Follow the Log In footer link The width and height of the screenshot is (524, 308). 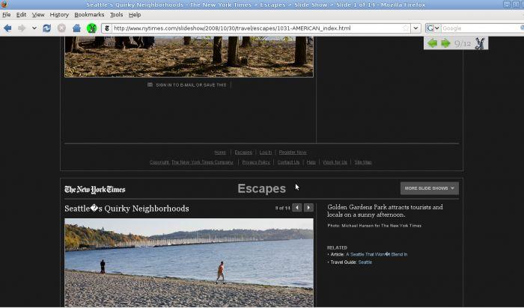[266, 153]
